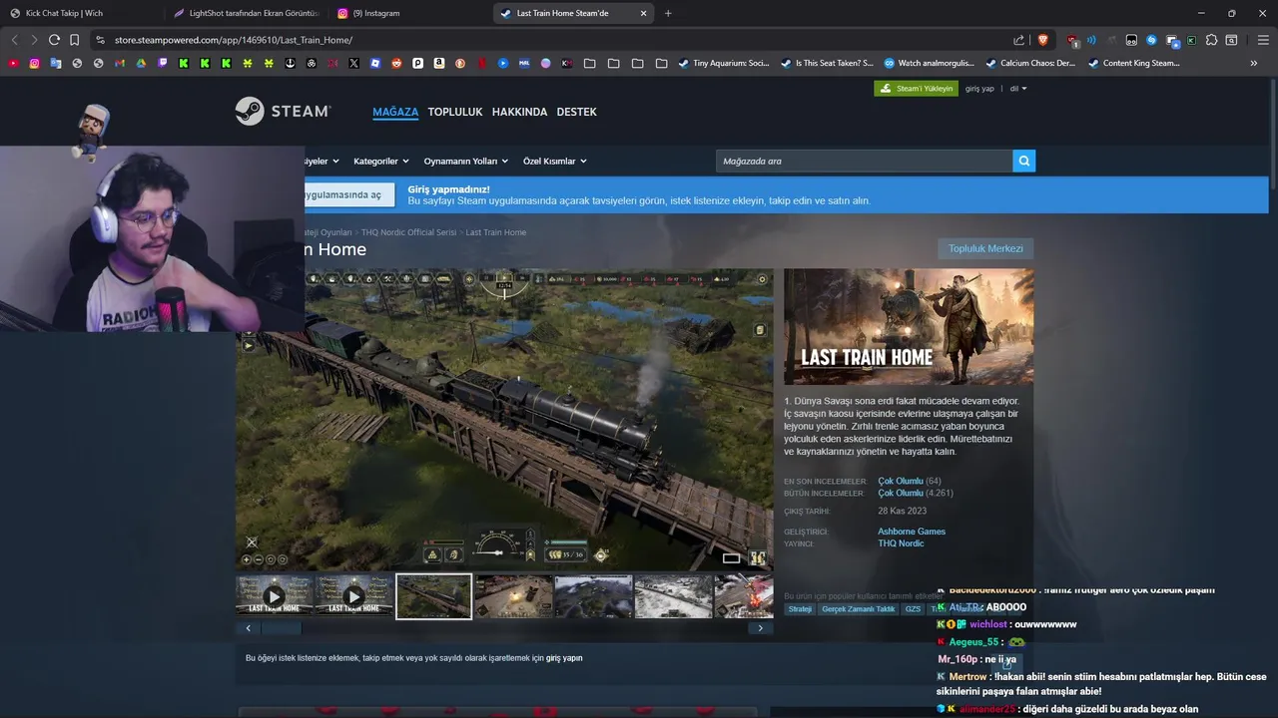The image size is (1278, 718).
Task: Select the highlighted train bridge screenshot thumbnail
Action: tap(433, 596)
